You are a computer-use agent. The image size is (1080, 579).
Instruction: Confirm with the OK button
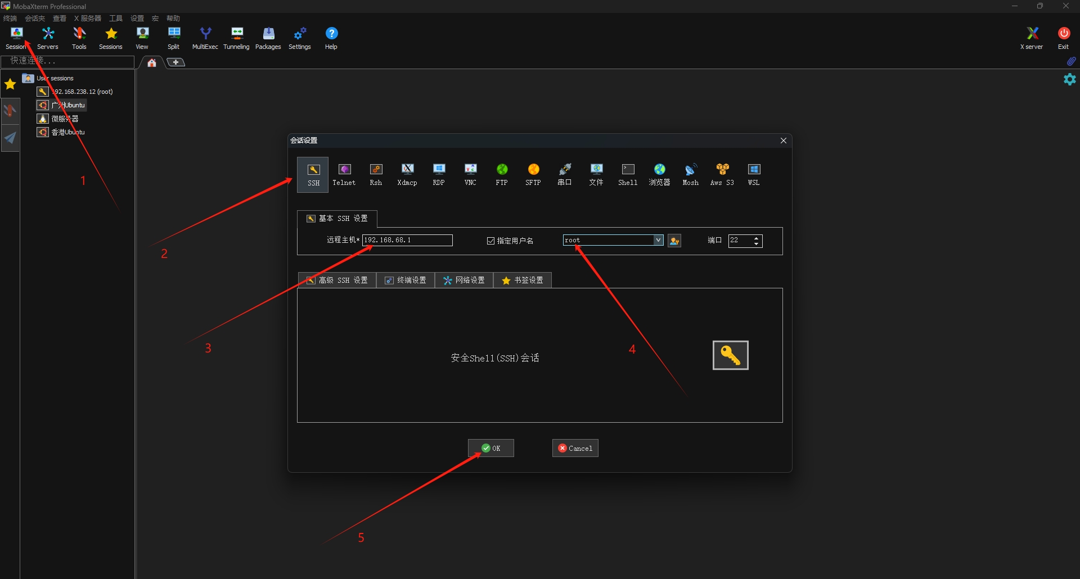(491, 448)
